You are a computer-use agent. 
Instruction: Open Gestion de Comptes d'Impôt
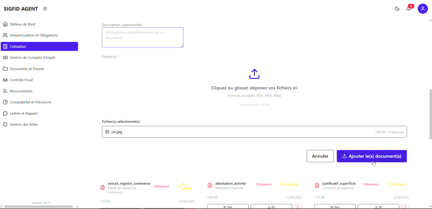[32, 57]
